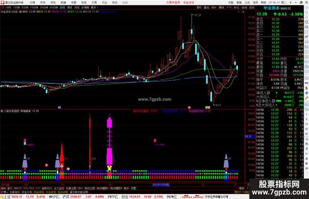Click the 华金资本 stock name header
This screenshot has width=309, height=199.
coord(271,8)
